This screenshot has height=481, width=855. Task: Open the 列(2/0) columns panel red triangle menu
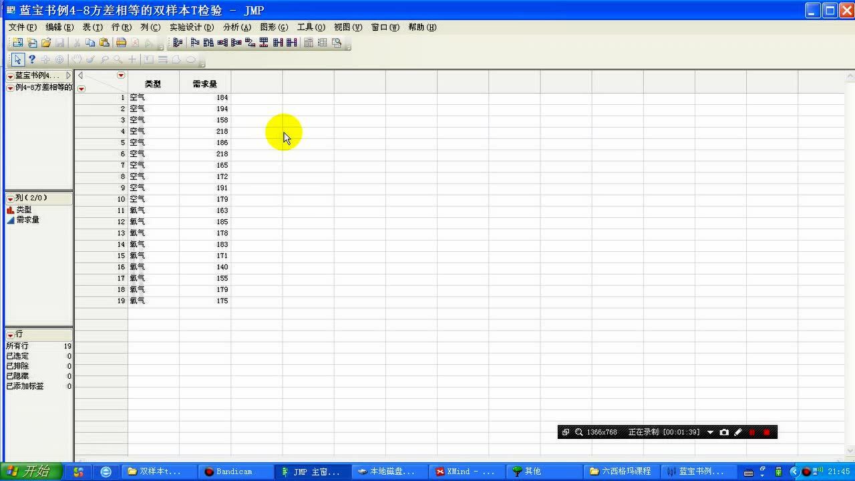coord(9,198)
